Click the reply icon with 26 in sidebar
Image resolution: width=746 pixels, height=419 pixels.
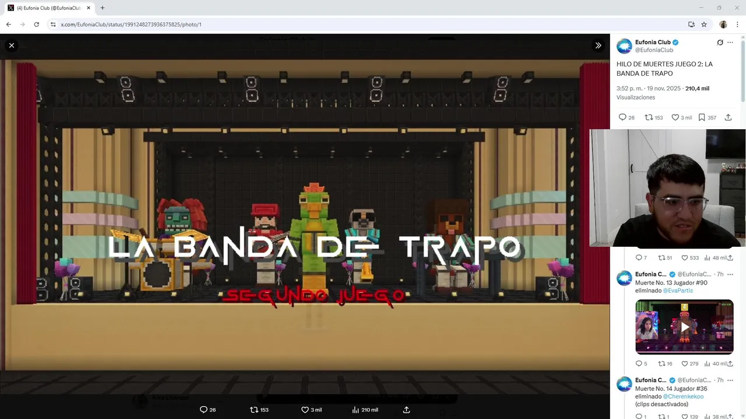[x=622, y=118]
